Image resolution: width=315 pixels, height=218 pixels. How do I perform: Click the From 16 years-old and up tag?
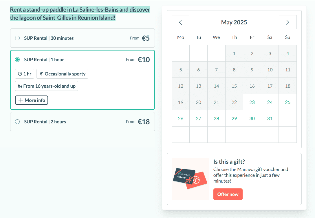tap(47, 86)
